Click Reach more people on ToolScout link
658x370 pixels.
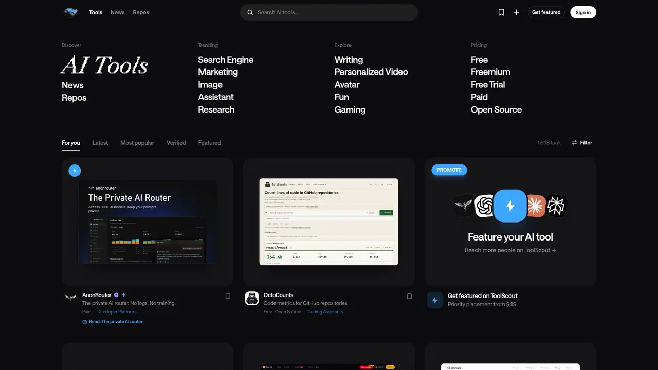(510, 250)
